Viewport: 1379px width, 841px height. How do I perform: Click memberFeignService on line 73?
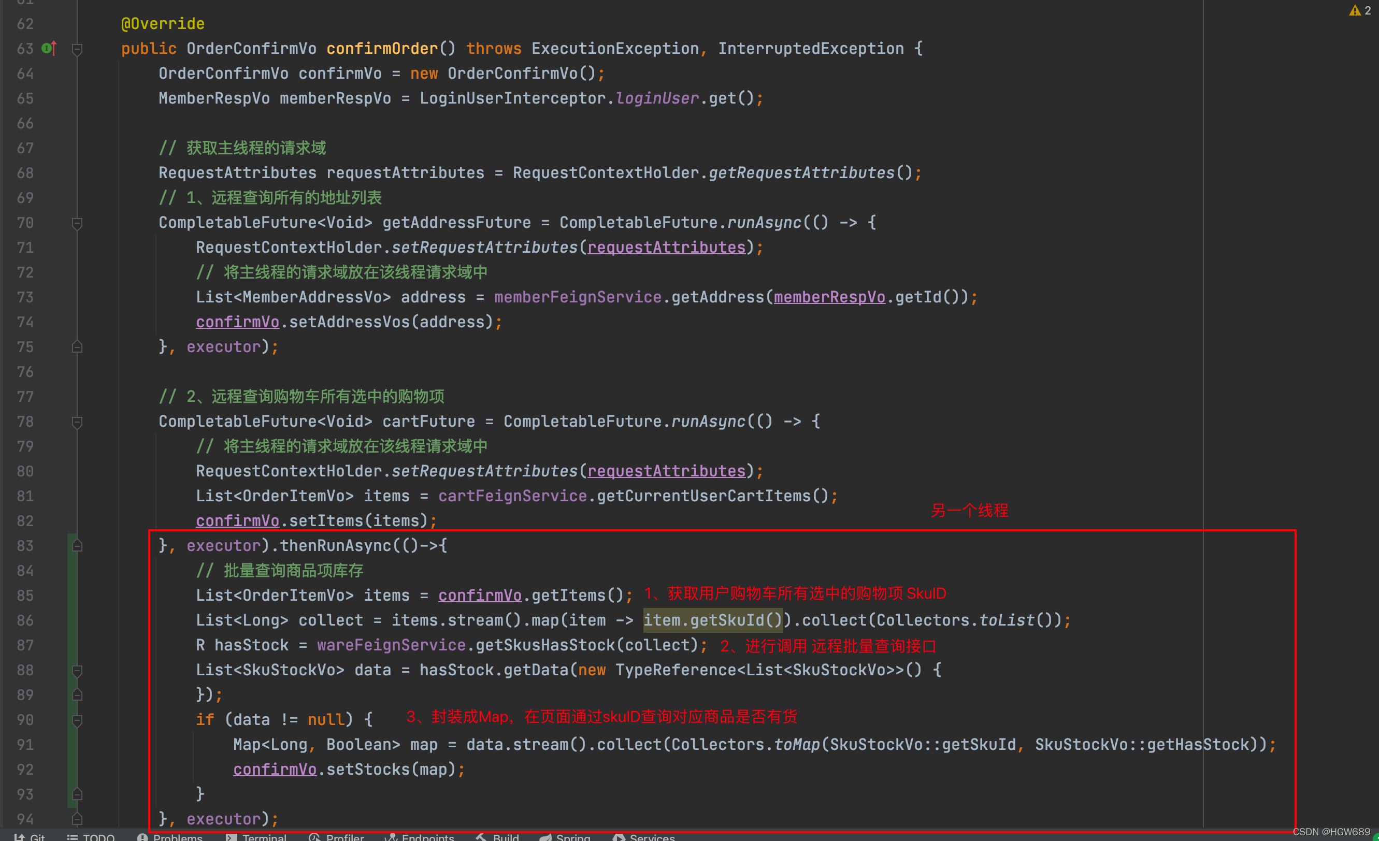click(x=578, y=297)
